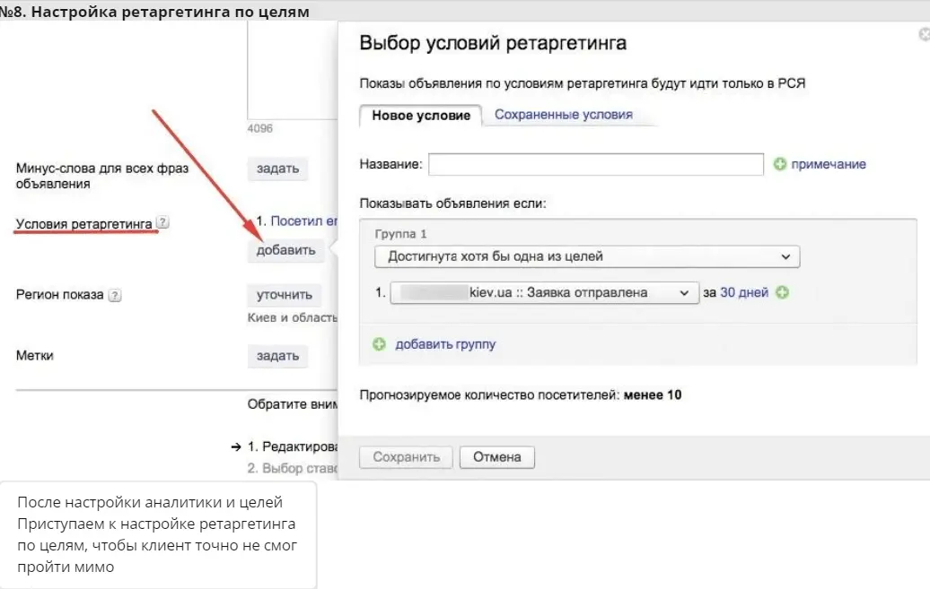Screen dimensions: 930x589
Task: Select the "Новое условие" tab
Action: [x=420, y=116]
